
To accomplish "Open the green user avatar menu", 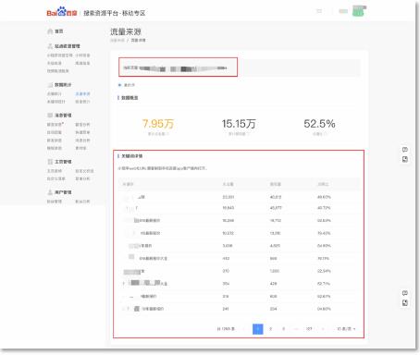I will [x=359, y=11].
